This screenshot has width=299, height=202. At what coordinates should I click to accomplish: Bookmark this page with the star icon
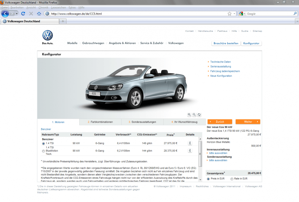click(x=229, y=13)
